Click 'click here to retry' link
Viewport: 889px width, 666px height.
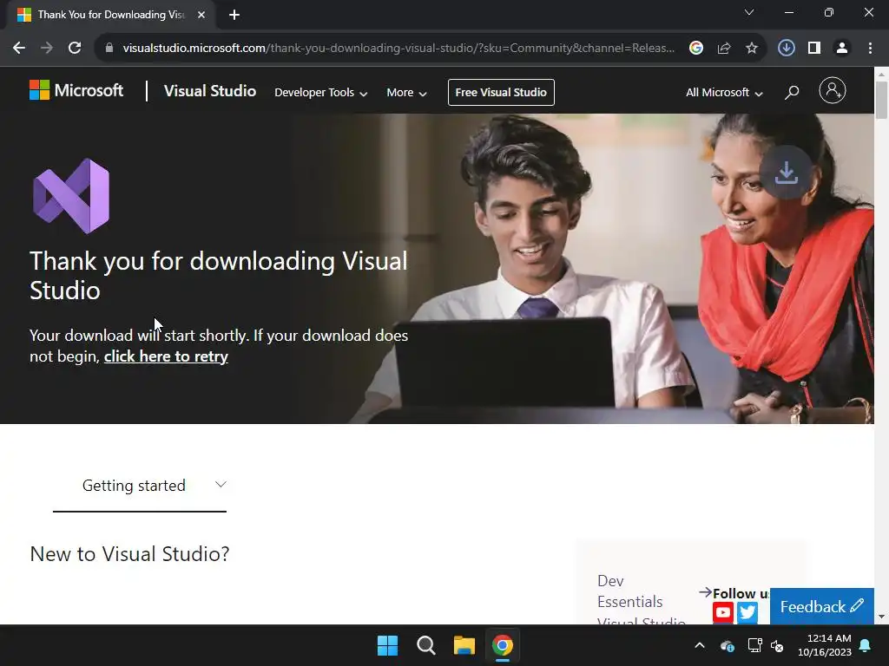pyautogui.click(x=166, y=356)
